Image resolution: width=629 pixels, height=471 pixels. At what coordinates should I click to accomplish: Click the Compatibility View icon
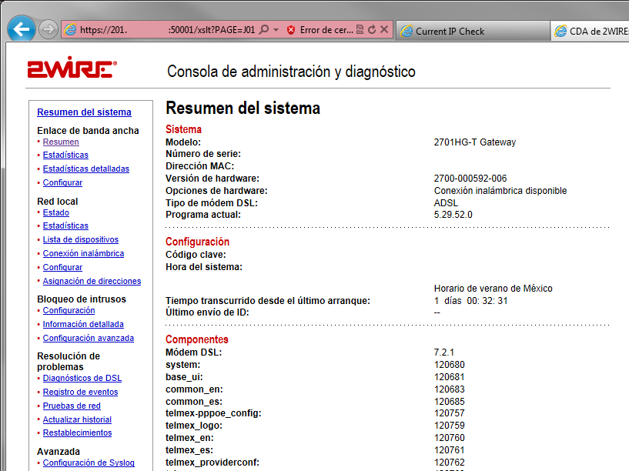pos(360,29)
